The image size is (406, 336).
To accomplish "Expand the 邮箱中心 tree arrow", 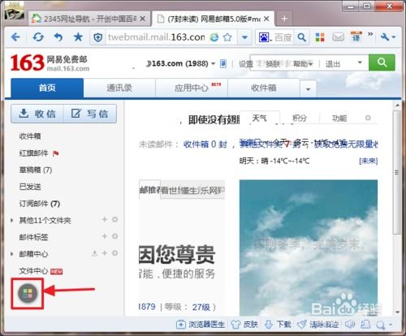I will 11,254.
